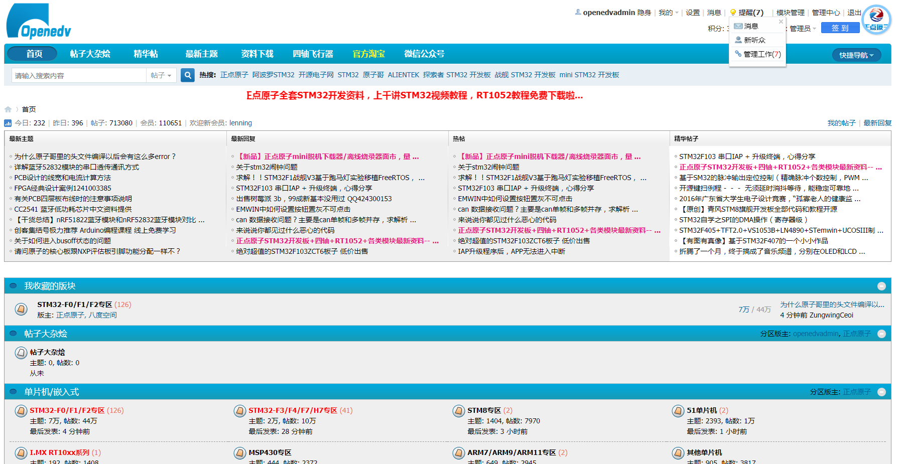
Task: Collapse the 帖子大杂烩 section
Action: tap(881, 334)
